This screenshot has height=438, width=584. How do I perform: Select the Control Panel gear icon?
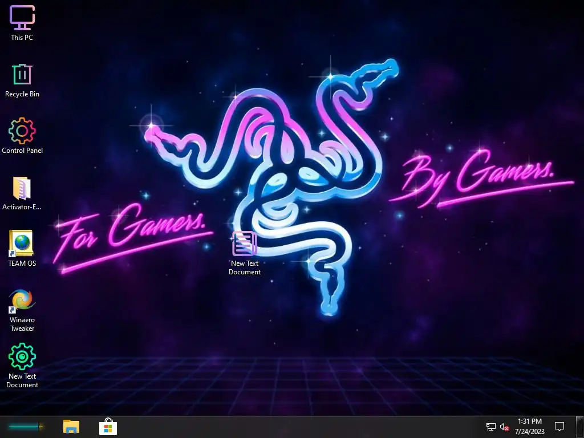22,131
